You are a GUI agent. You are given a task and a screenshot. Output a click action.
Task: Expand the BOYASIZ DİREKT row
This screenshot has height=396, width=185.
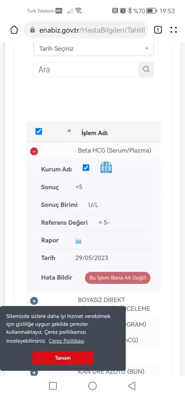tap(34, 301)
